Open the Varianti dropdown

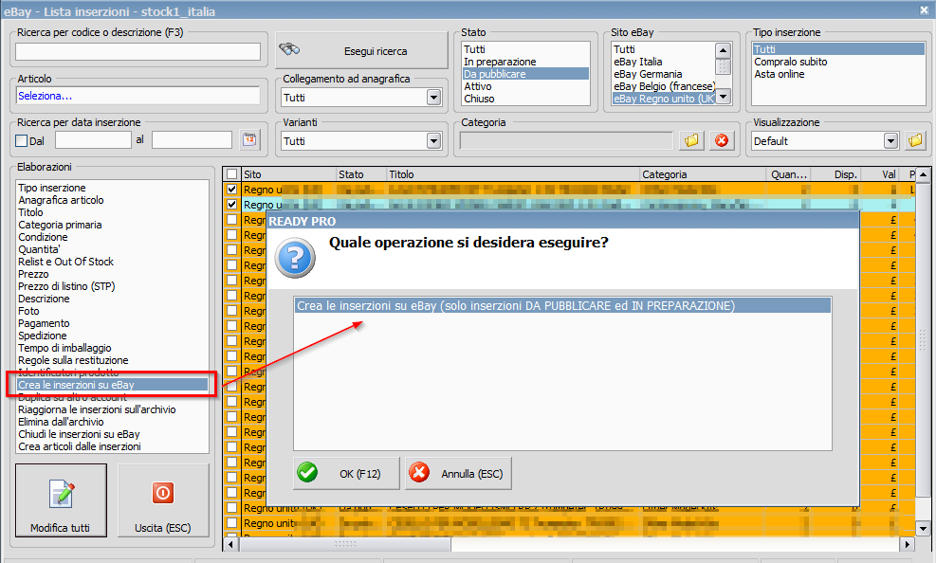434,140
